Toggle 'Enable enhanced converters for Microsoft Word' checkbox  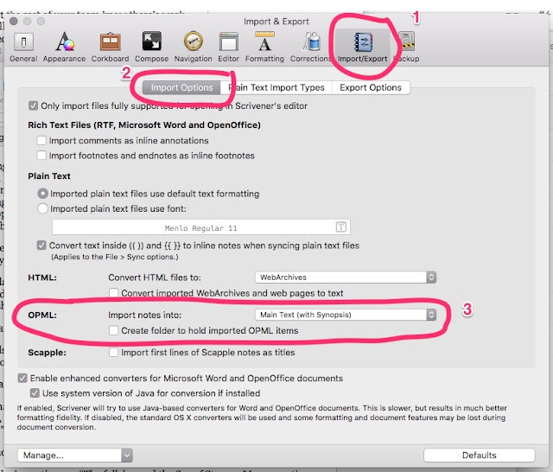(22, 378)
